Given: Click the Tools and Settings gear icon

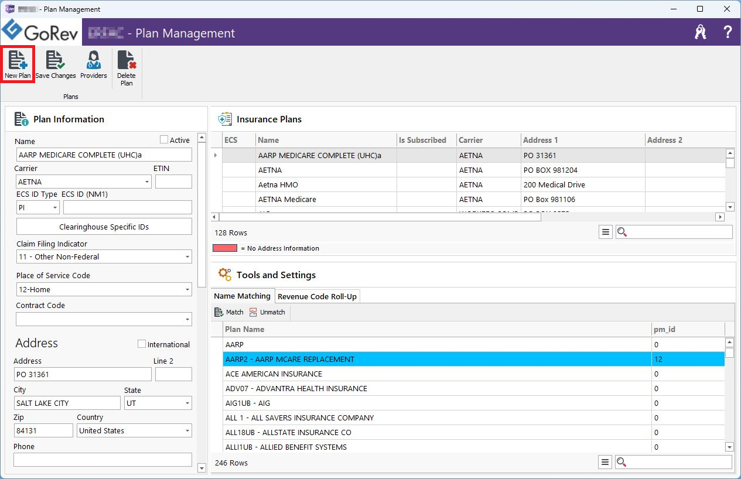Looking at the screenshot, I should pos(225,275).
